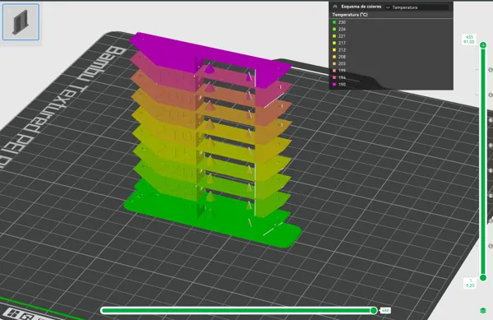This screenshot has height=320, width=493.
Task: Click the yellow swatch for 212
Action: click(334, 49)
